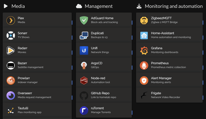Open the AdGuard Home title link

102,18
